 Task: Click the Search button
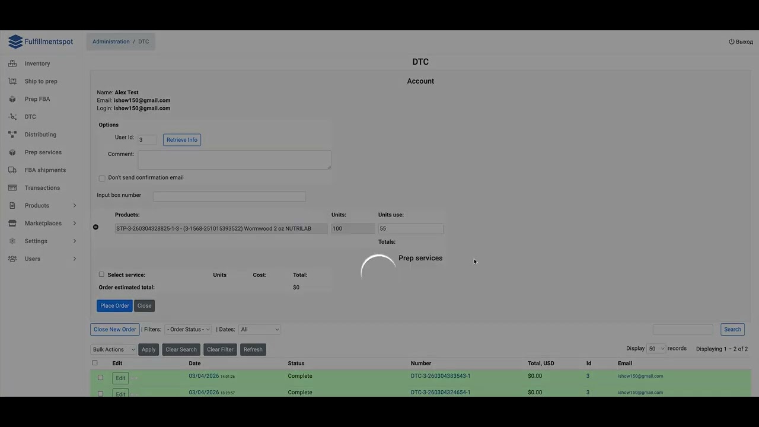coord(732,330)
